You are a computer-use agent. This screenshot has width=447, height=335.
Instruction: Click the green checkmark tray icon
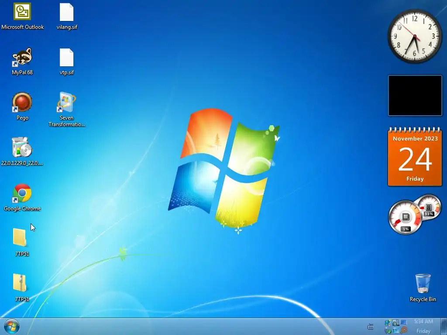[x=388, y=331]
